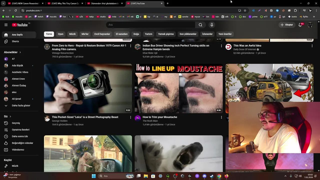This screenshot has height=180, width=320.
Task: Show more bookmarks with the chevron
Action: (314, 17)
